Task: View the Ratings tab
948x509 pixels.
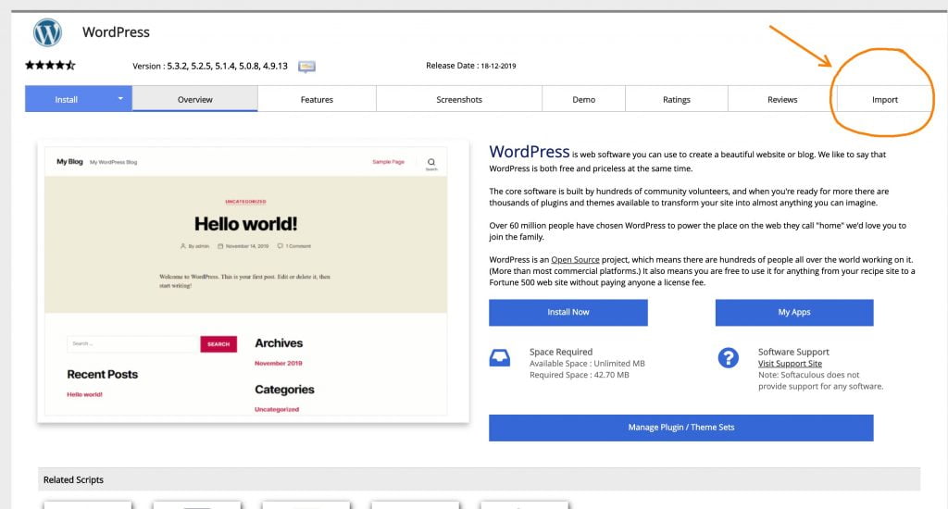Action: [x=676, y=99]
